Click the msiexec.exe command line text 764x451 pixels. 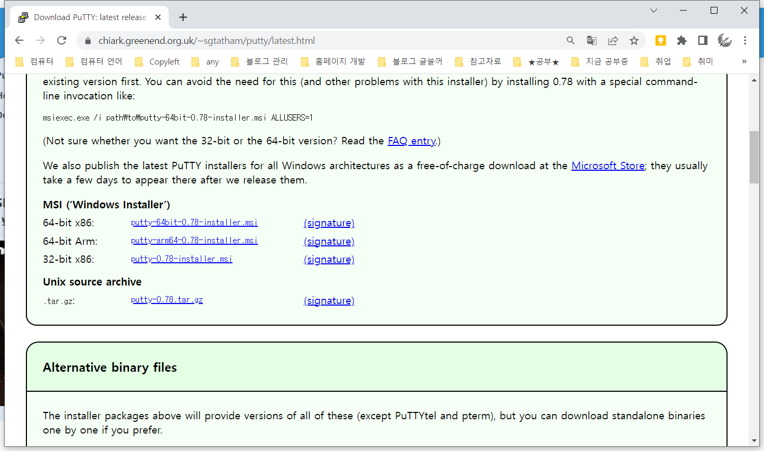pos(178,118)
